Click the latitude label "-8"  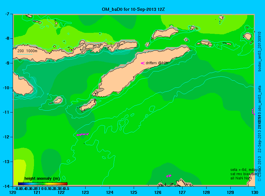[x=7, y=38]
